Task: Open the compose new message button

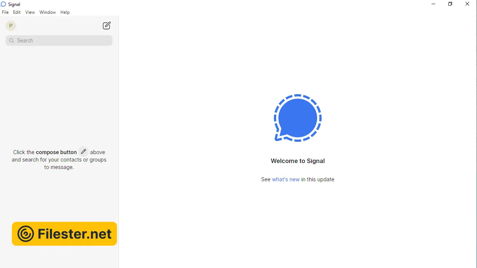Action: click(107, 26)
